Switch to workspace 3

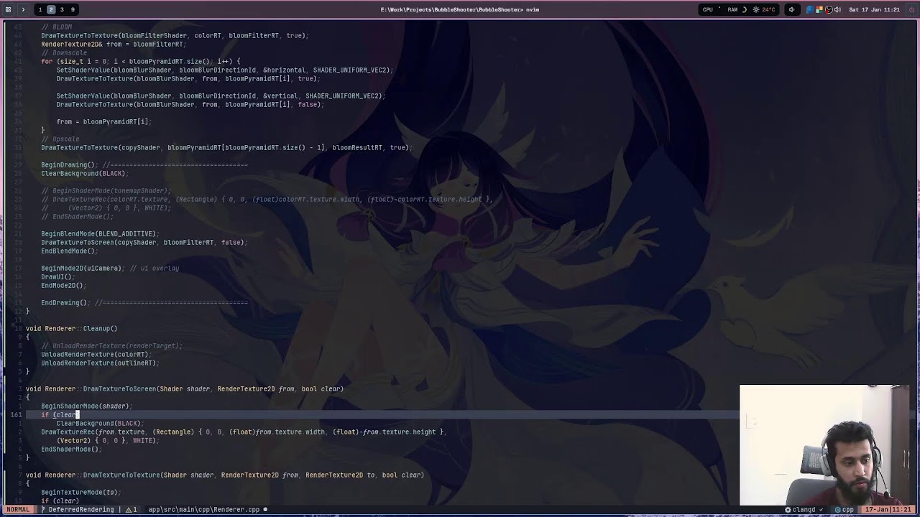click(x=62, y=9)
